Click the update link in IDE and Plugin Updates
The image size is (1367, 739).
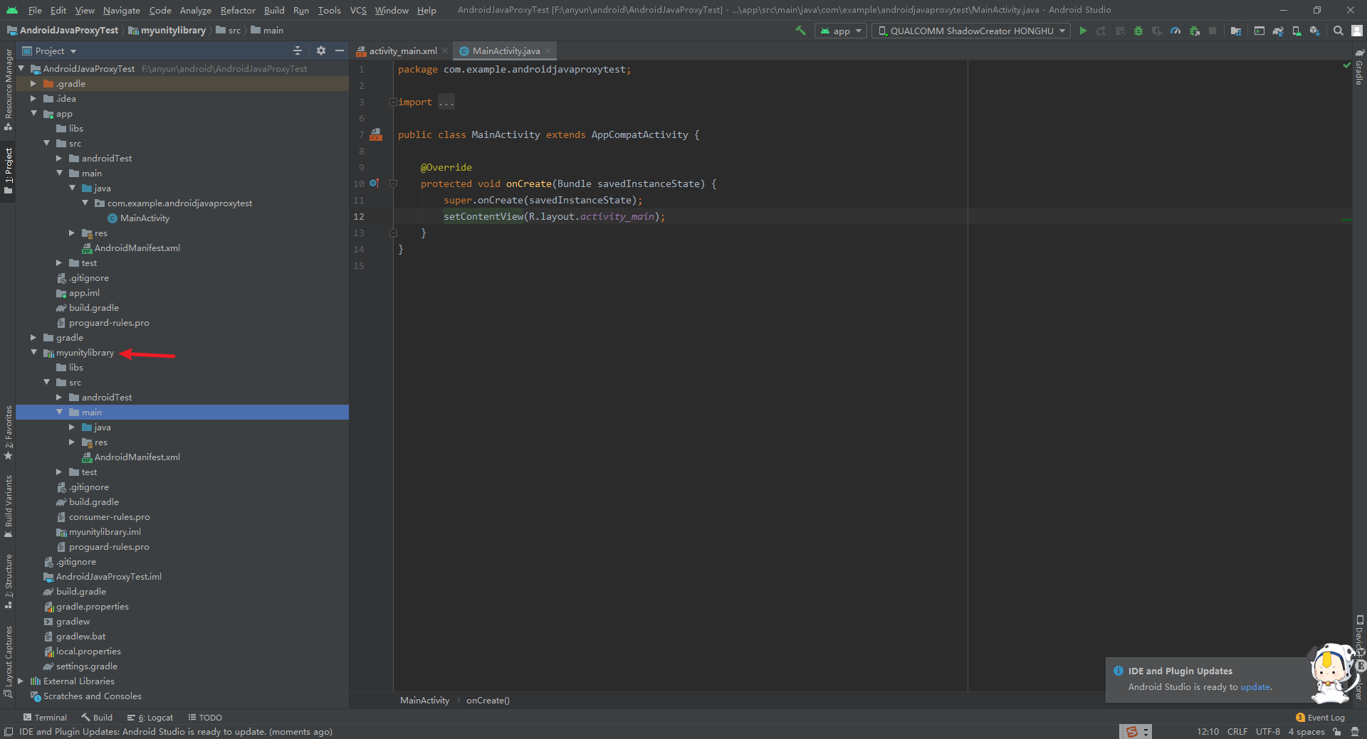(x=1255, y=687)
